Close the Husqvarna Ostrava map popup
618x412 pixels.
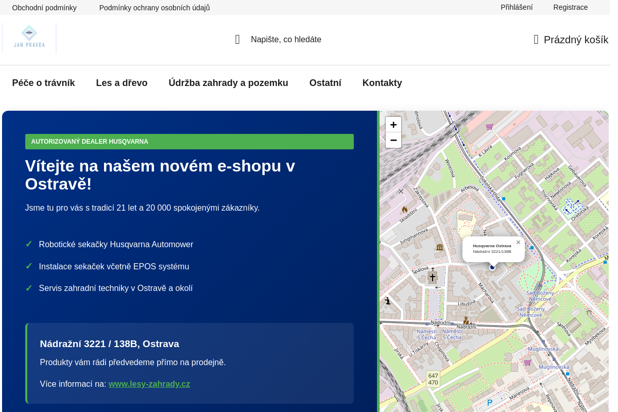coord(518,243)
